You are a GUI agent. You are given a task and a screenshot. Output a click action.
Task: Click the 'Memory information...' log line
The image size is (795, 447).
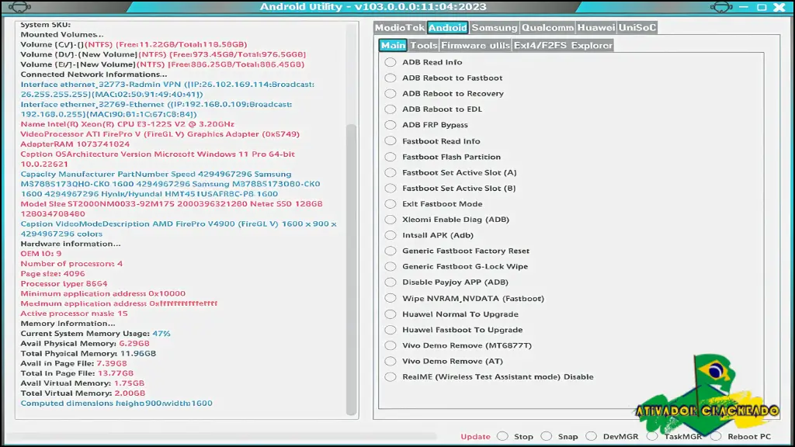[68, 324]
